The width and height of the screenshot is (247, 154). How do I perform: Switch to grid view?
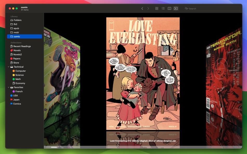(x=157, y=9)
